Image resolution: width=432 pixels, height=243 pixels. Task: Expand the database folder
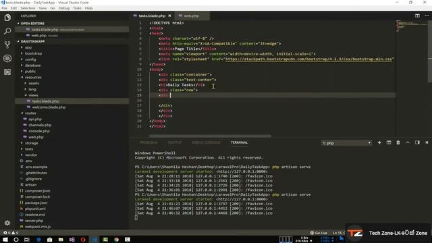(33, 65)
